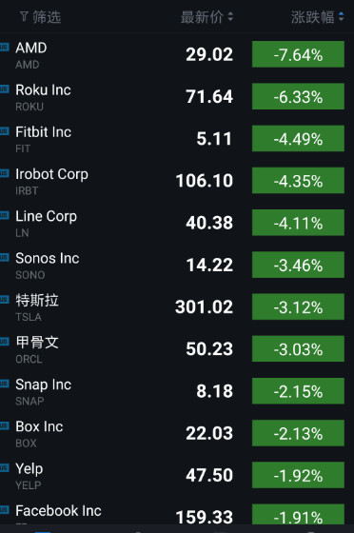The image size is (354, 533).
Task: Click the US badge beside Line Corp
Action: [4, 215]
